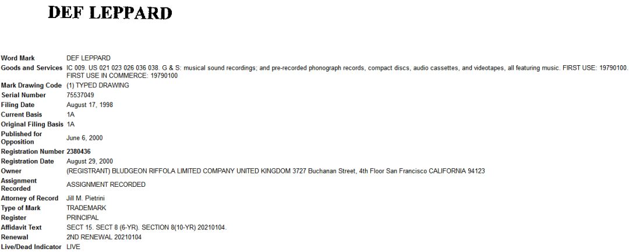629x252 pixels.
Task: Click the Published for Opposition date June 6, 2000
Action: [x=84, y=138]
